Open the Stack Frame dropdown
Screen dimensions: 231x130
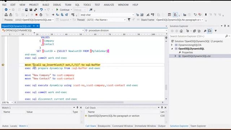(x=202, y=20)
